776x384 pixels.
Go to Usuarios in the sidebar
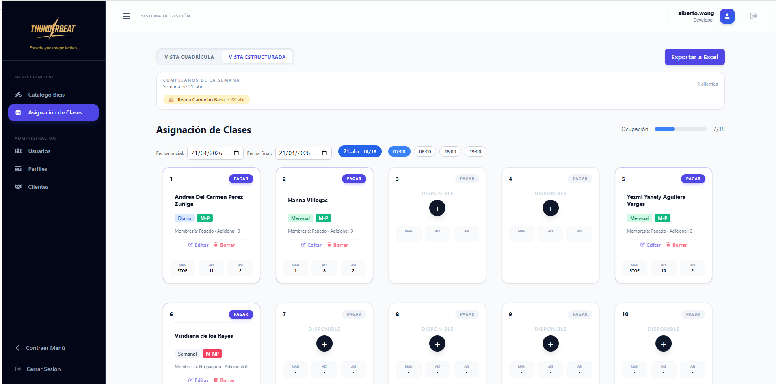53,151
